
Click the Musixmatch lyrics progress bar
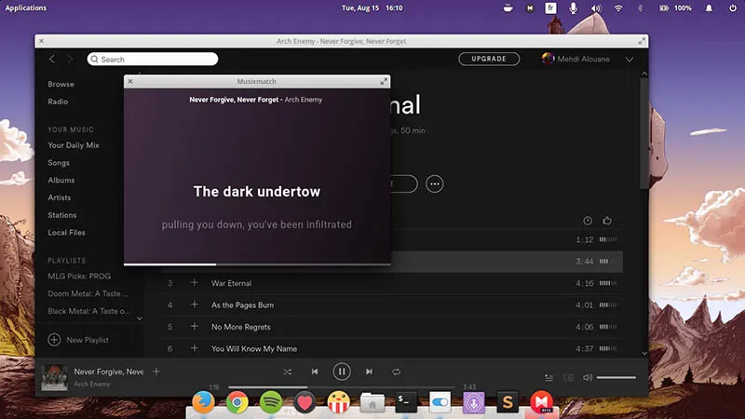(257, 264)
